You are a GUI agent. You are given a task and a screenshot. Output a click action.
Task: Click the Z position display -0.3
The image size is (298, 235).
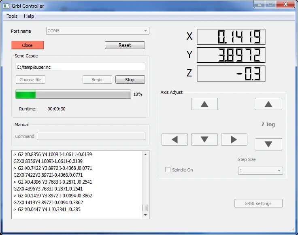(231, 74)
